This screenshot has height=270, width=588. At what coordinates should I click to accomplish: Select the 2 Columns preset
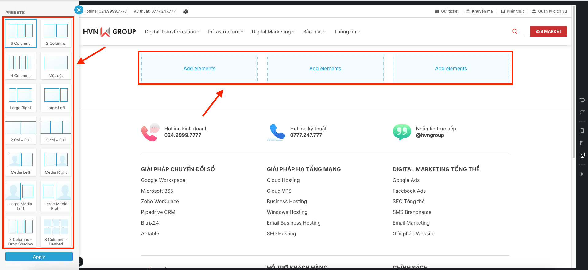pyautogui.click(x=56, y=34)
